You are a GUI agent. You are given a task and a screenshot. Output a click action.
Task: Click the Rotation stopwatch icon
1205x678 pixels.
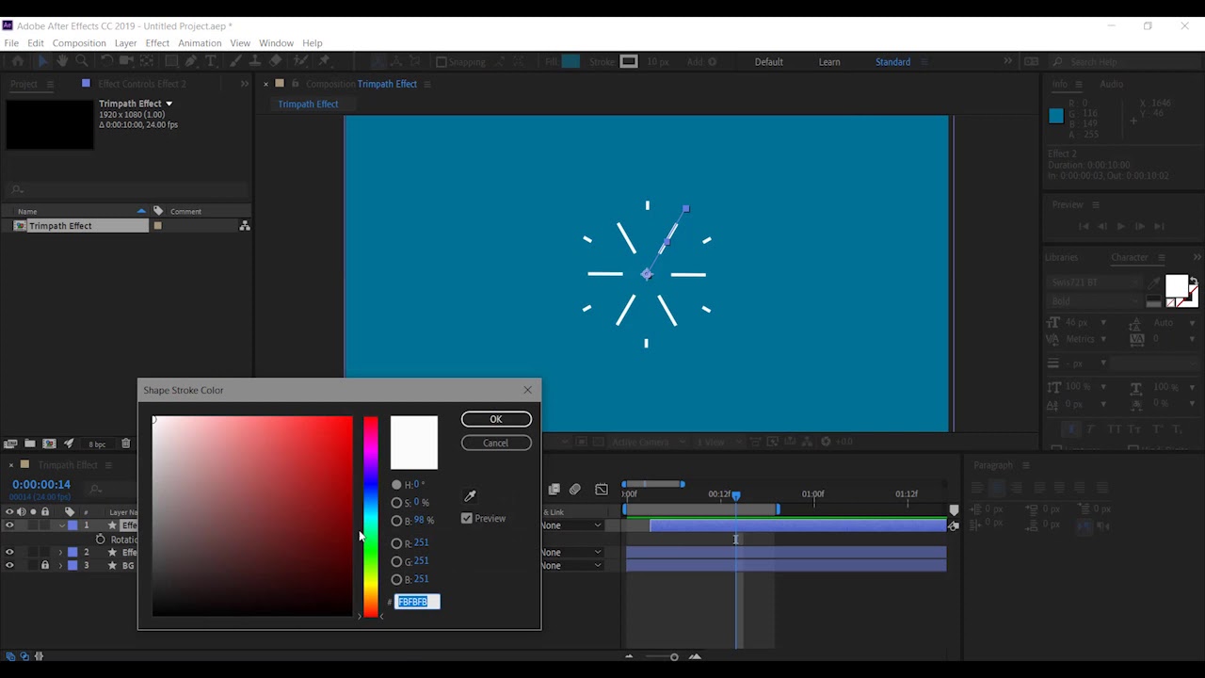101,540
